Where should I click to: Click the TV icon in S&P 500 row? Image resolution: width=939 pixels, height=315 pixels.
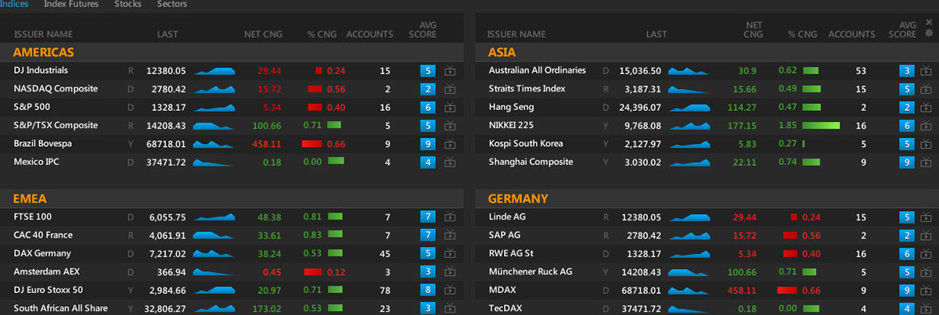[450, 107]
